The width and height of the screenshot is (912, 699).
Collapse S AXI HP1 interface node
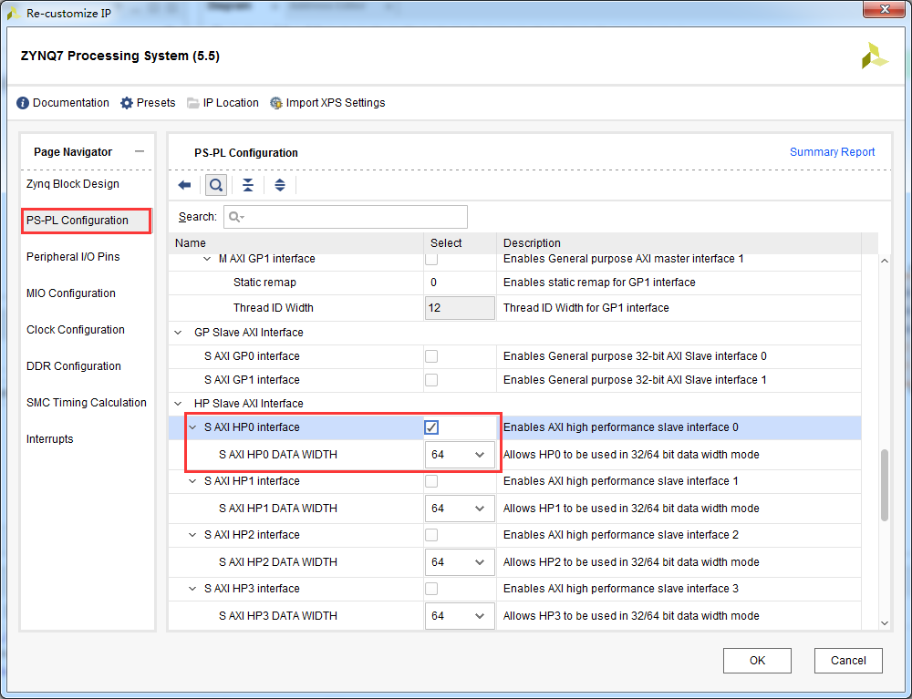click(x=192, y=481)
